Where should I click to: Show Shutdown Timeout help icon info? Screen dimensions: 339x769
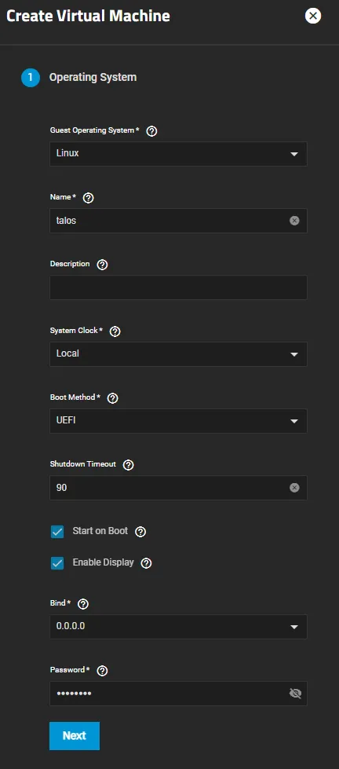(x=129, y=465)
